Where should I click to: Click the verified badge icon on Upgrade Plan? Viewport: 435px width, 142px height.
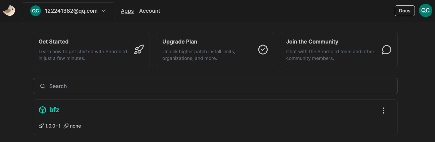pos(263,50)
